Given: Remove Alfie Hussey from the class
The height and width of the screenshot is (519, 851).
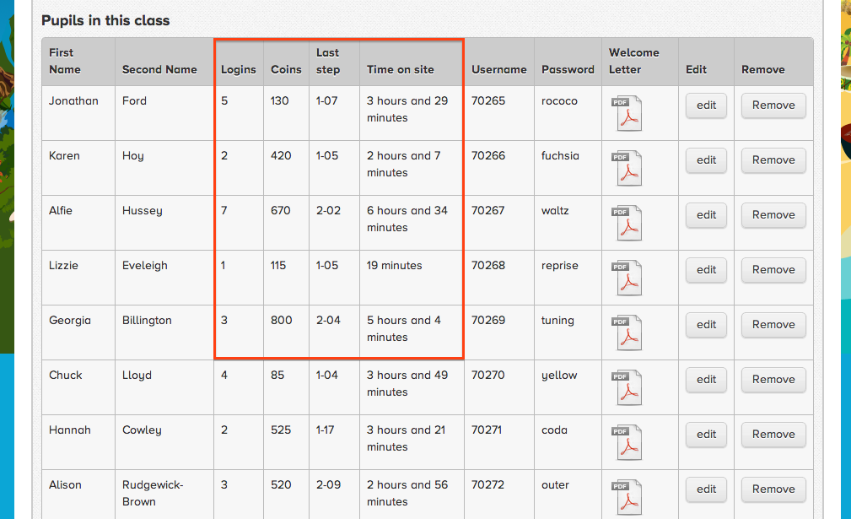Looking at the screenshot, I should click(773, 215).
